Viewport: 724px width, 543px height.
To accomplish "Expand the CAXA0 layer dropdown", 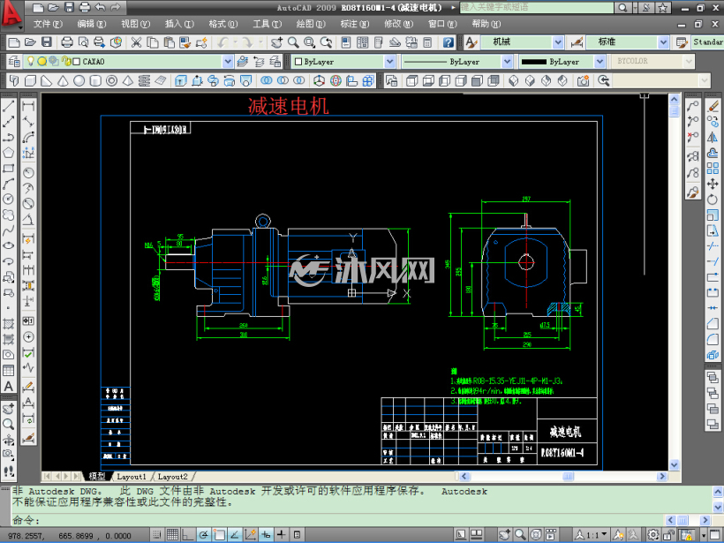I will pyautogui.click(x=228, y=62).
